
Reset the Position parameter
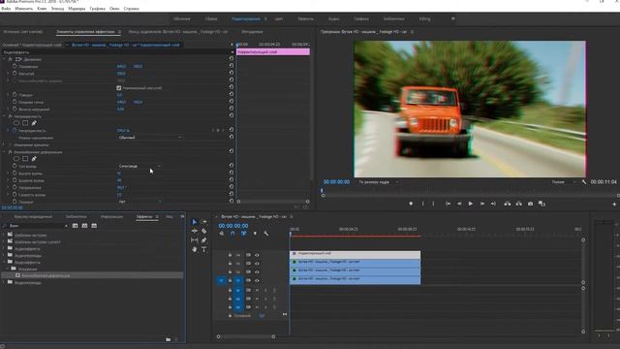[x=232, y=66]
